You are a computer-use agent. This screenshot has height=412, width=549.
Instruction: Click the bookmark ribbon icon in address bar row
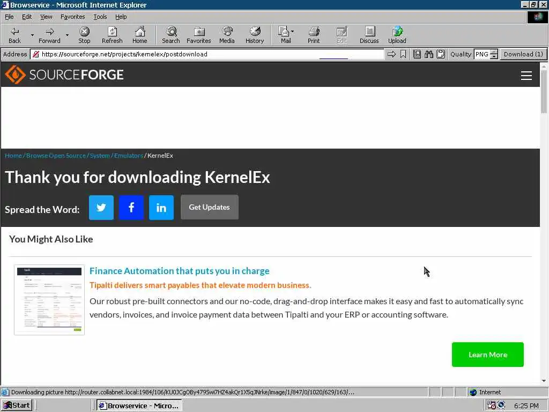[403, 54]
